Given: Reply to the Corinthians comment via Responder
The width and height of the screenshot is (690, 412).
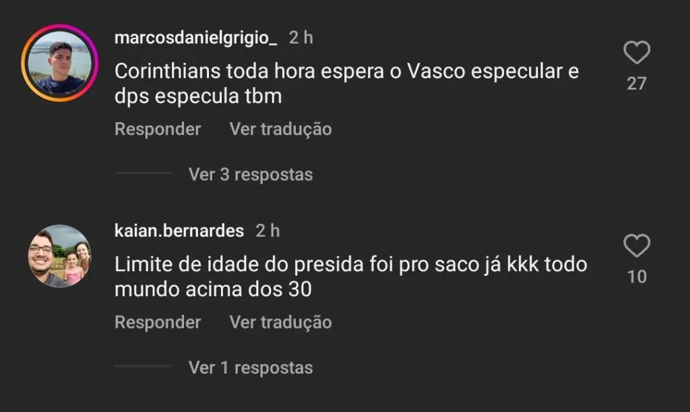Looking at the screenshot, I should (158, 129).
